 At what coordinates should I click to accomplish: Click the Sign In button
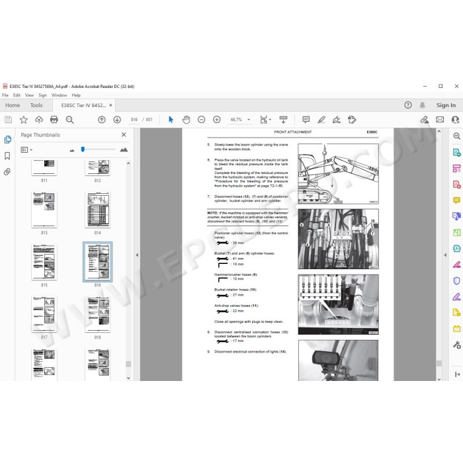point(446,105)
